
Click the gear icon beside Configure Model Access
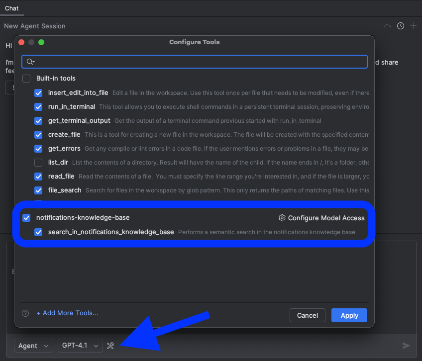pyautogui.click(x=282, y=218)
